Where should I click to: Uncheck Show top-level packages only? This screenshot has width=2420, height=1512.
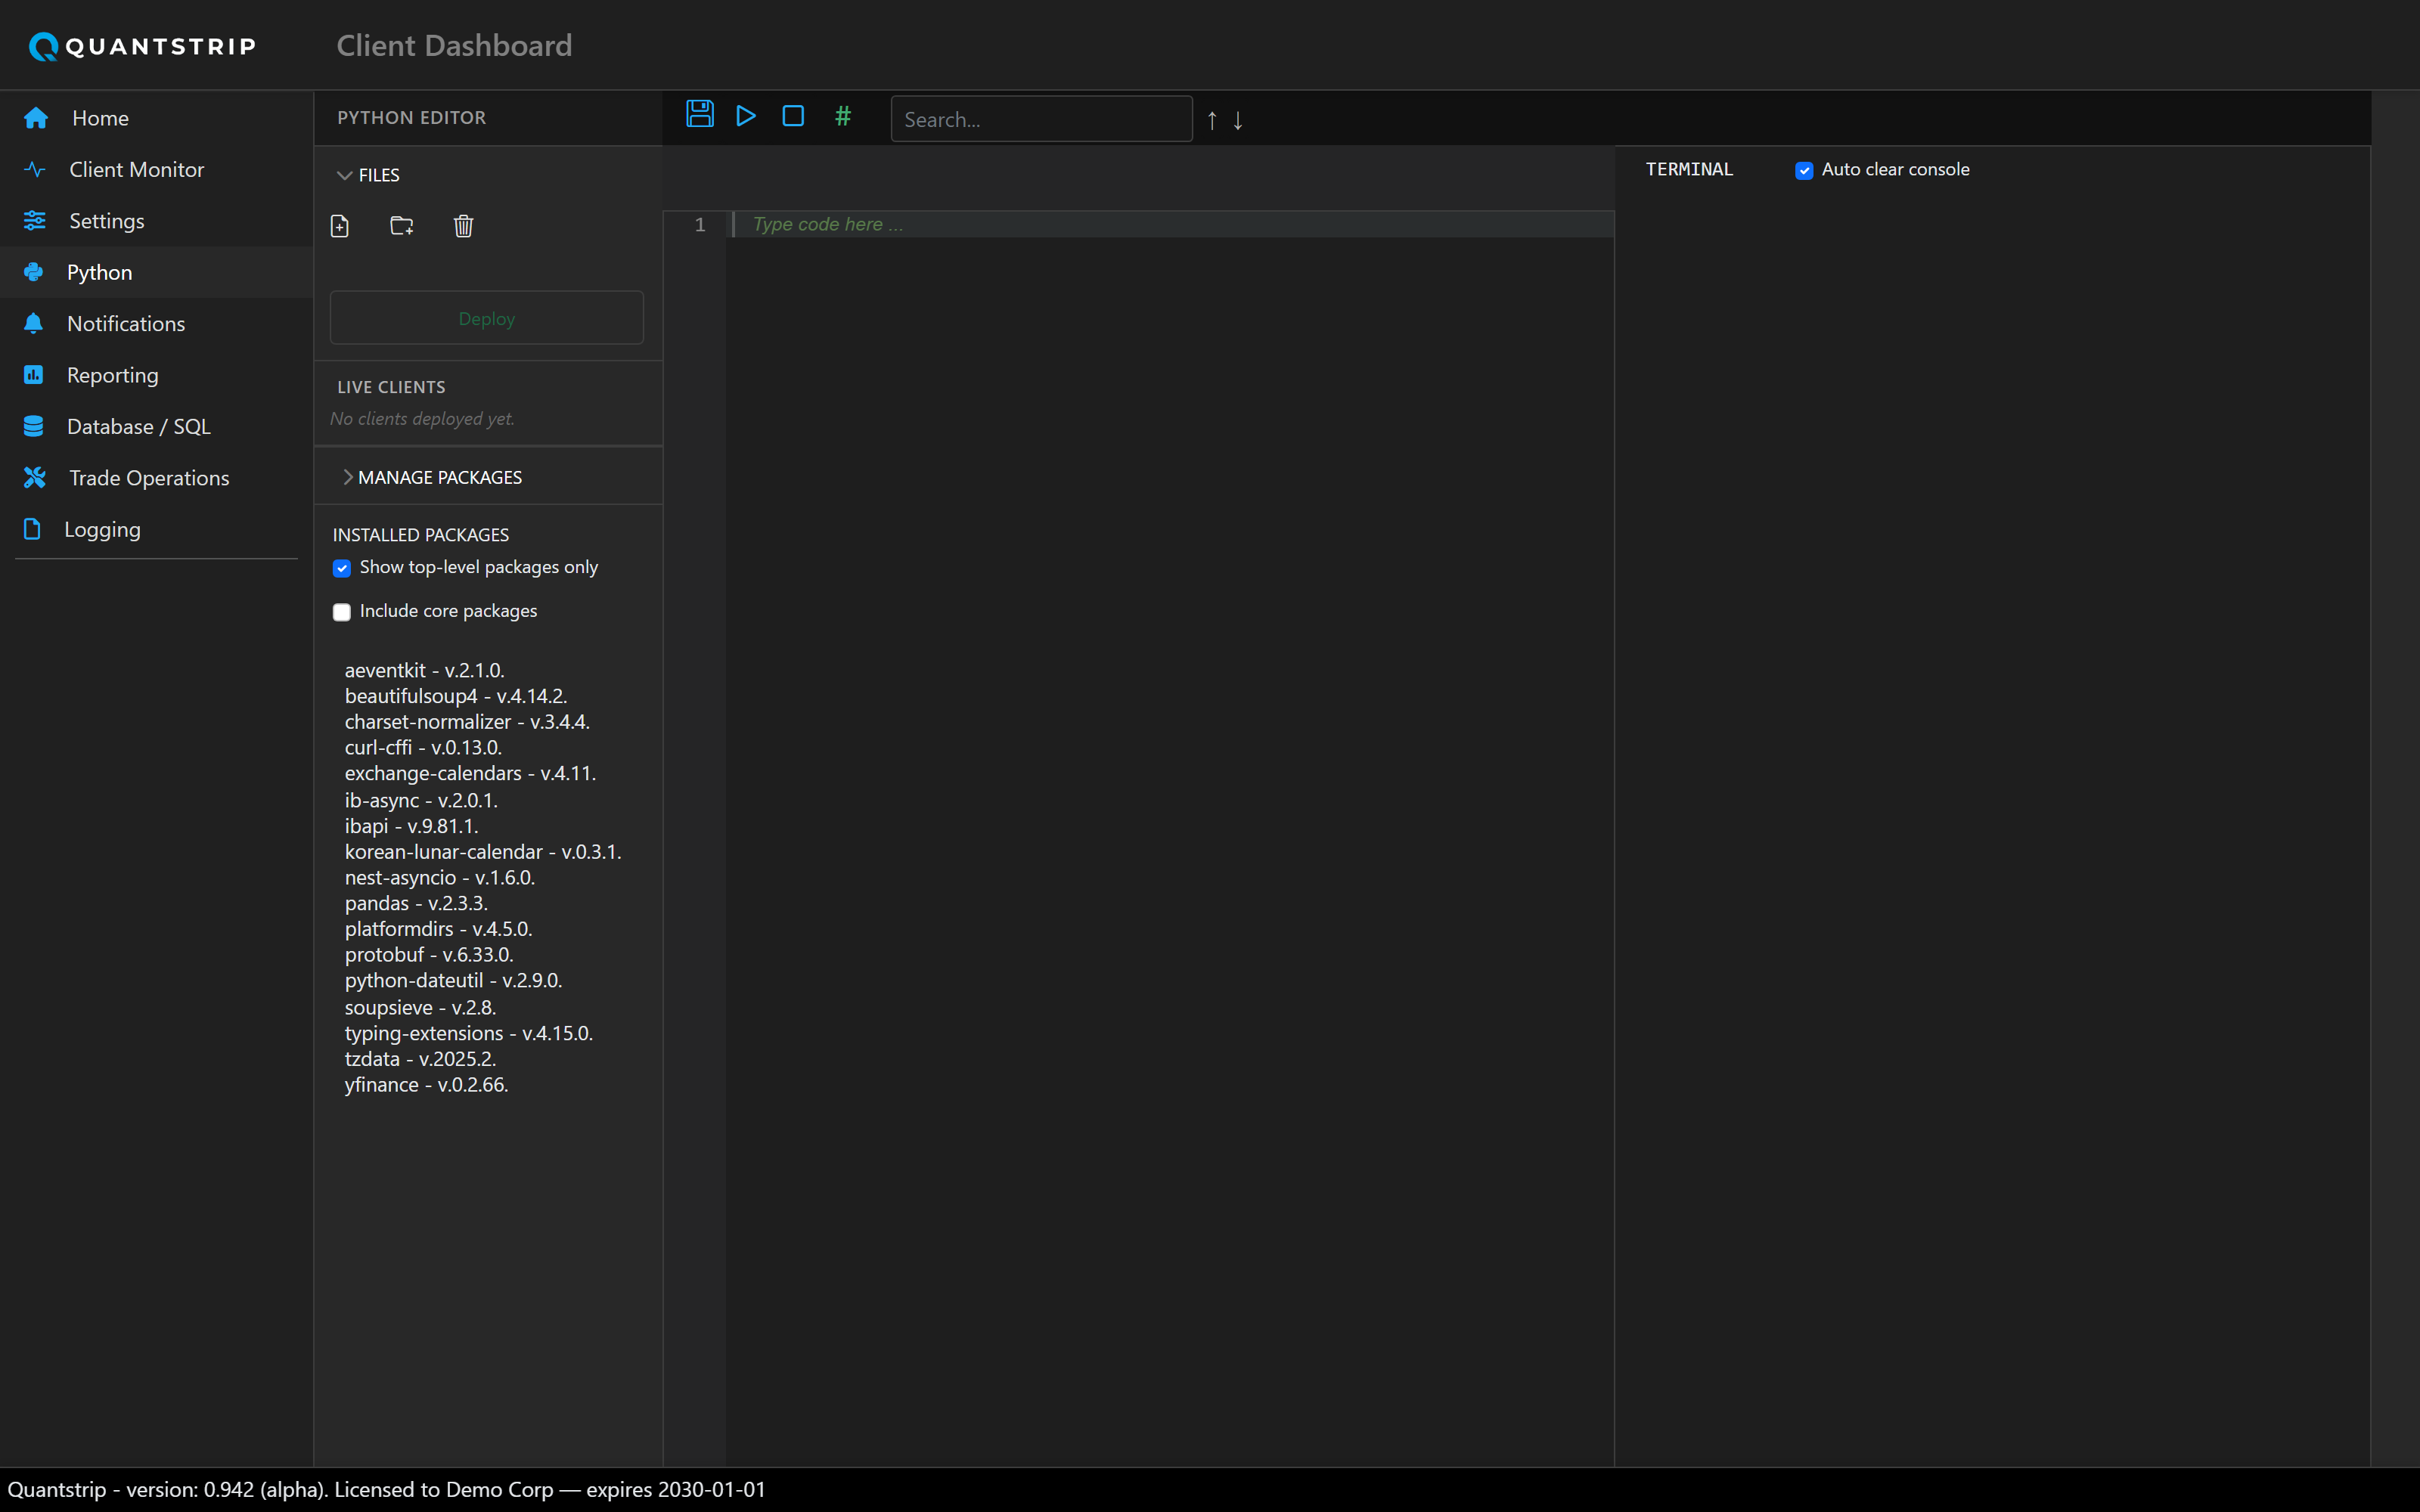coord(342,568)
